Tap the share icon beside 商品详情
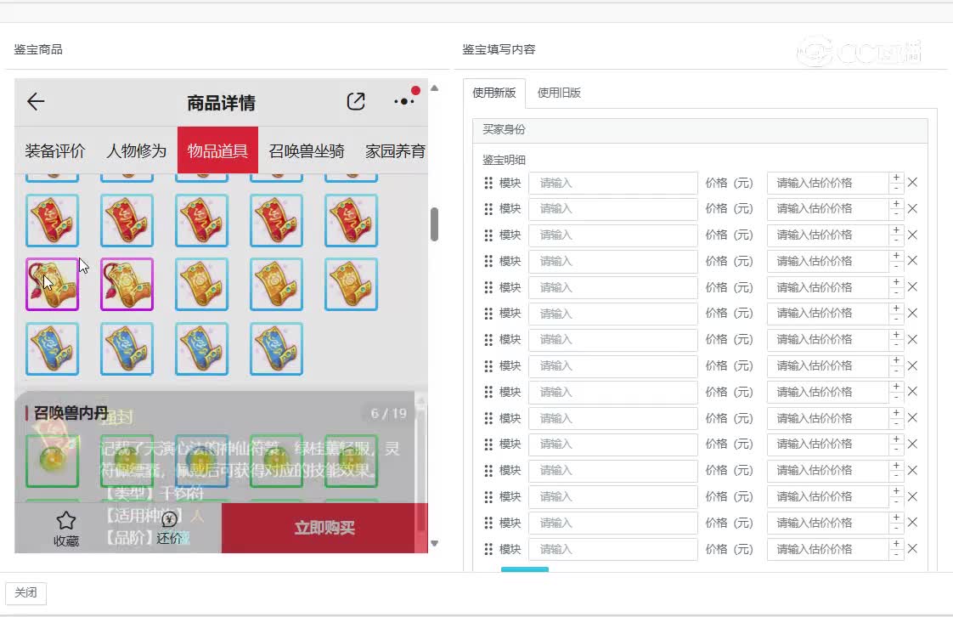 pos(356,101)
